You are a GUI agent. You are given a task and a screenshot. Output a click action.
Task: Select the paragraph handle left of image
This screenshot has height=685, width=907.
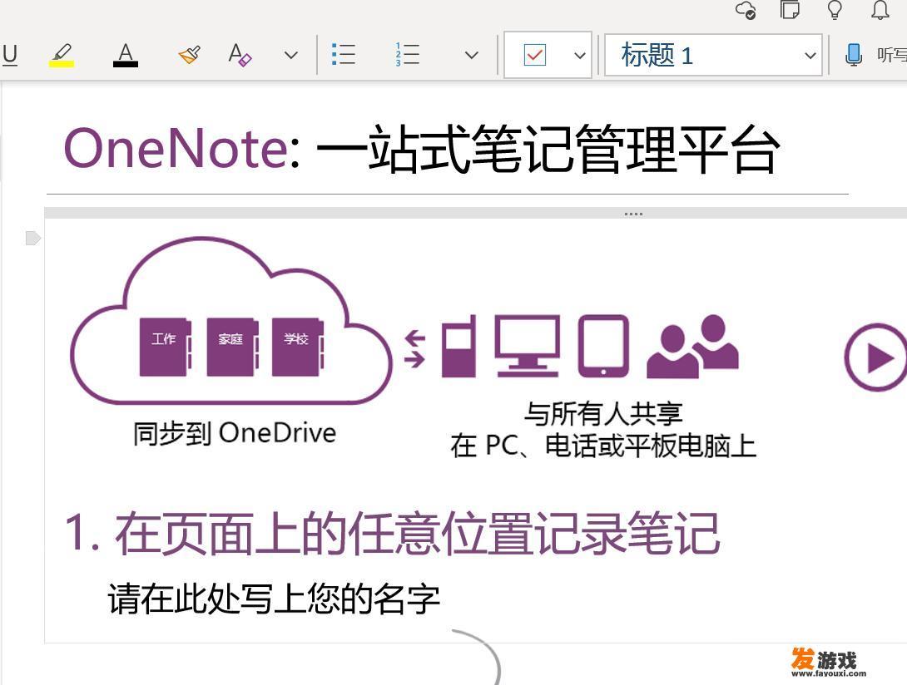[x=33, y=238]
